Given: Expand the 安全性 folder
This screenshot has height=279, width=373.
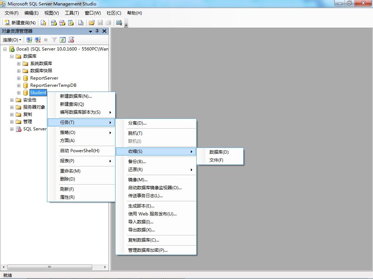Looking at the screenshot, I should tap(12, 100).
